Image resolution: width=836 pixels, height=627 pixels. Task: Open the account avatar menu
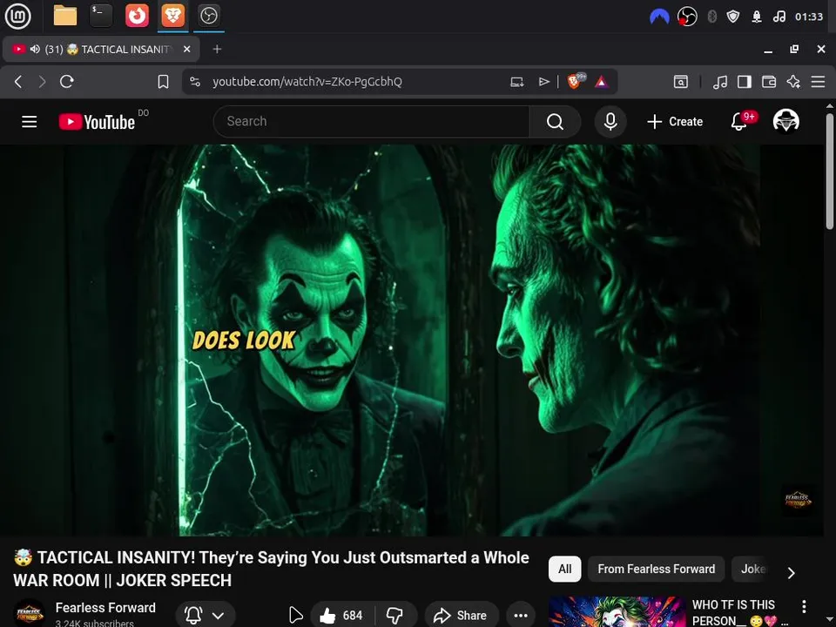(x=785, y=121)
